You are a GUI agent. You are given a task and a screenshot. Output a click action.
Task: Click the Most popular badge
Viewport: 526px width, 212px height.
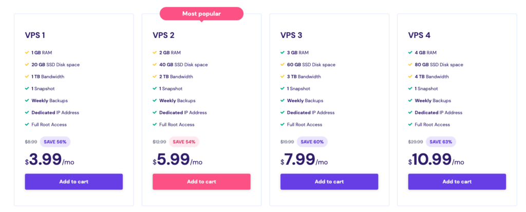click(201, 14)
